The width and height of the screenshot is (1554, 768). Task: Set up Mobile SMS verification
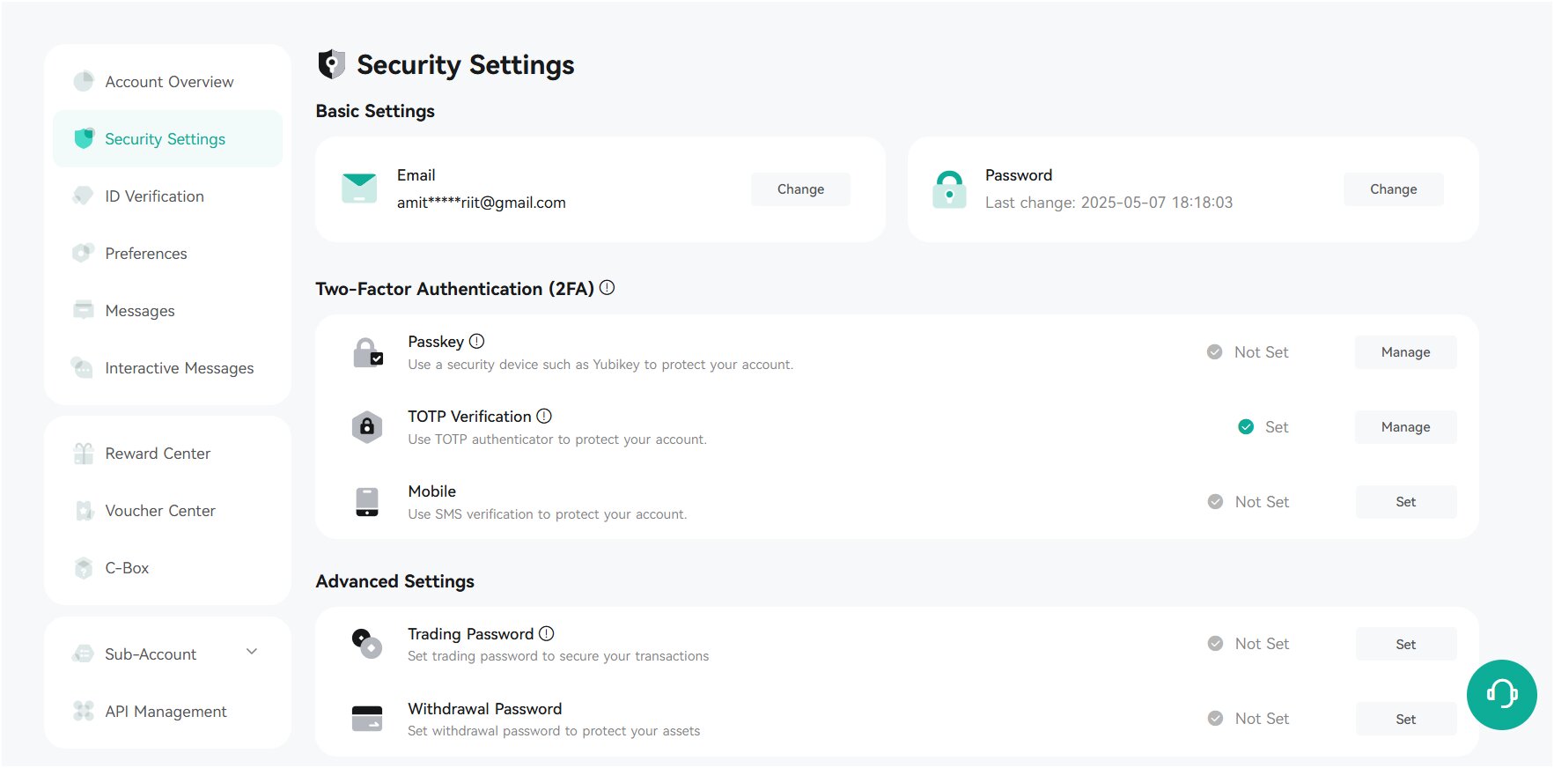click(1405, 502)
